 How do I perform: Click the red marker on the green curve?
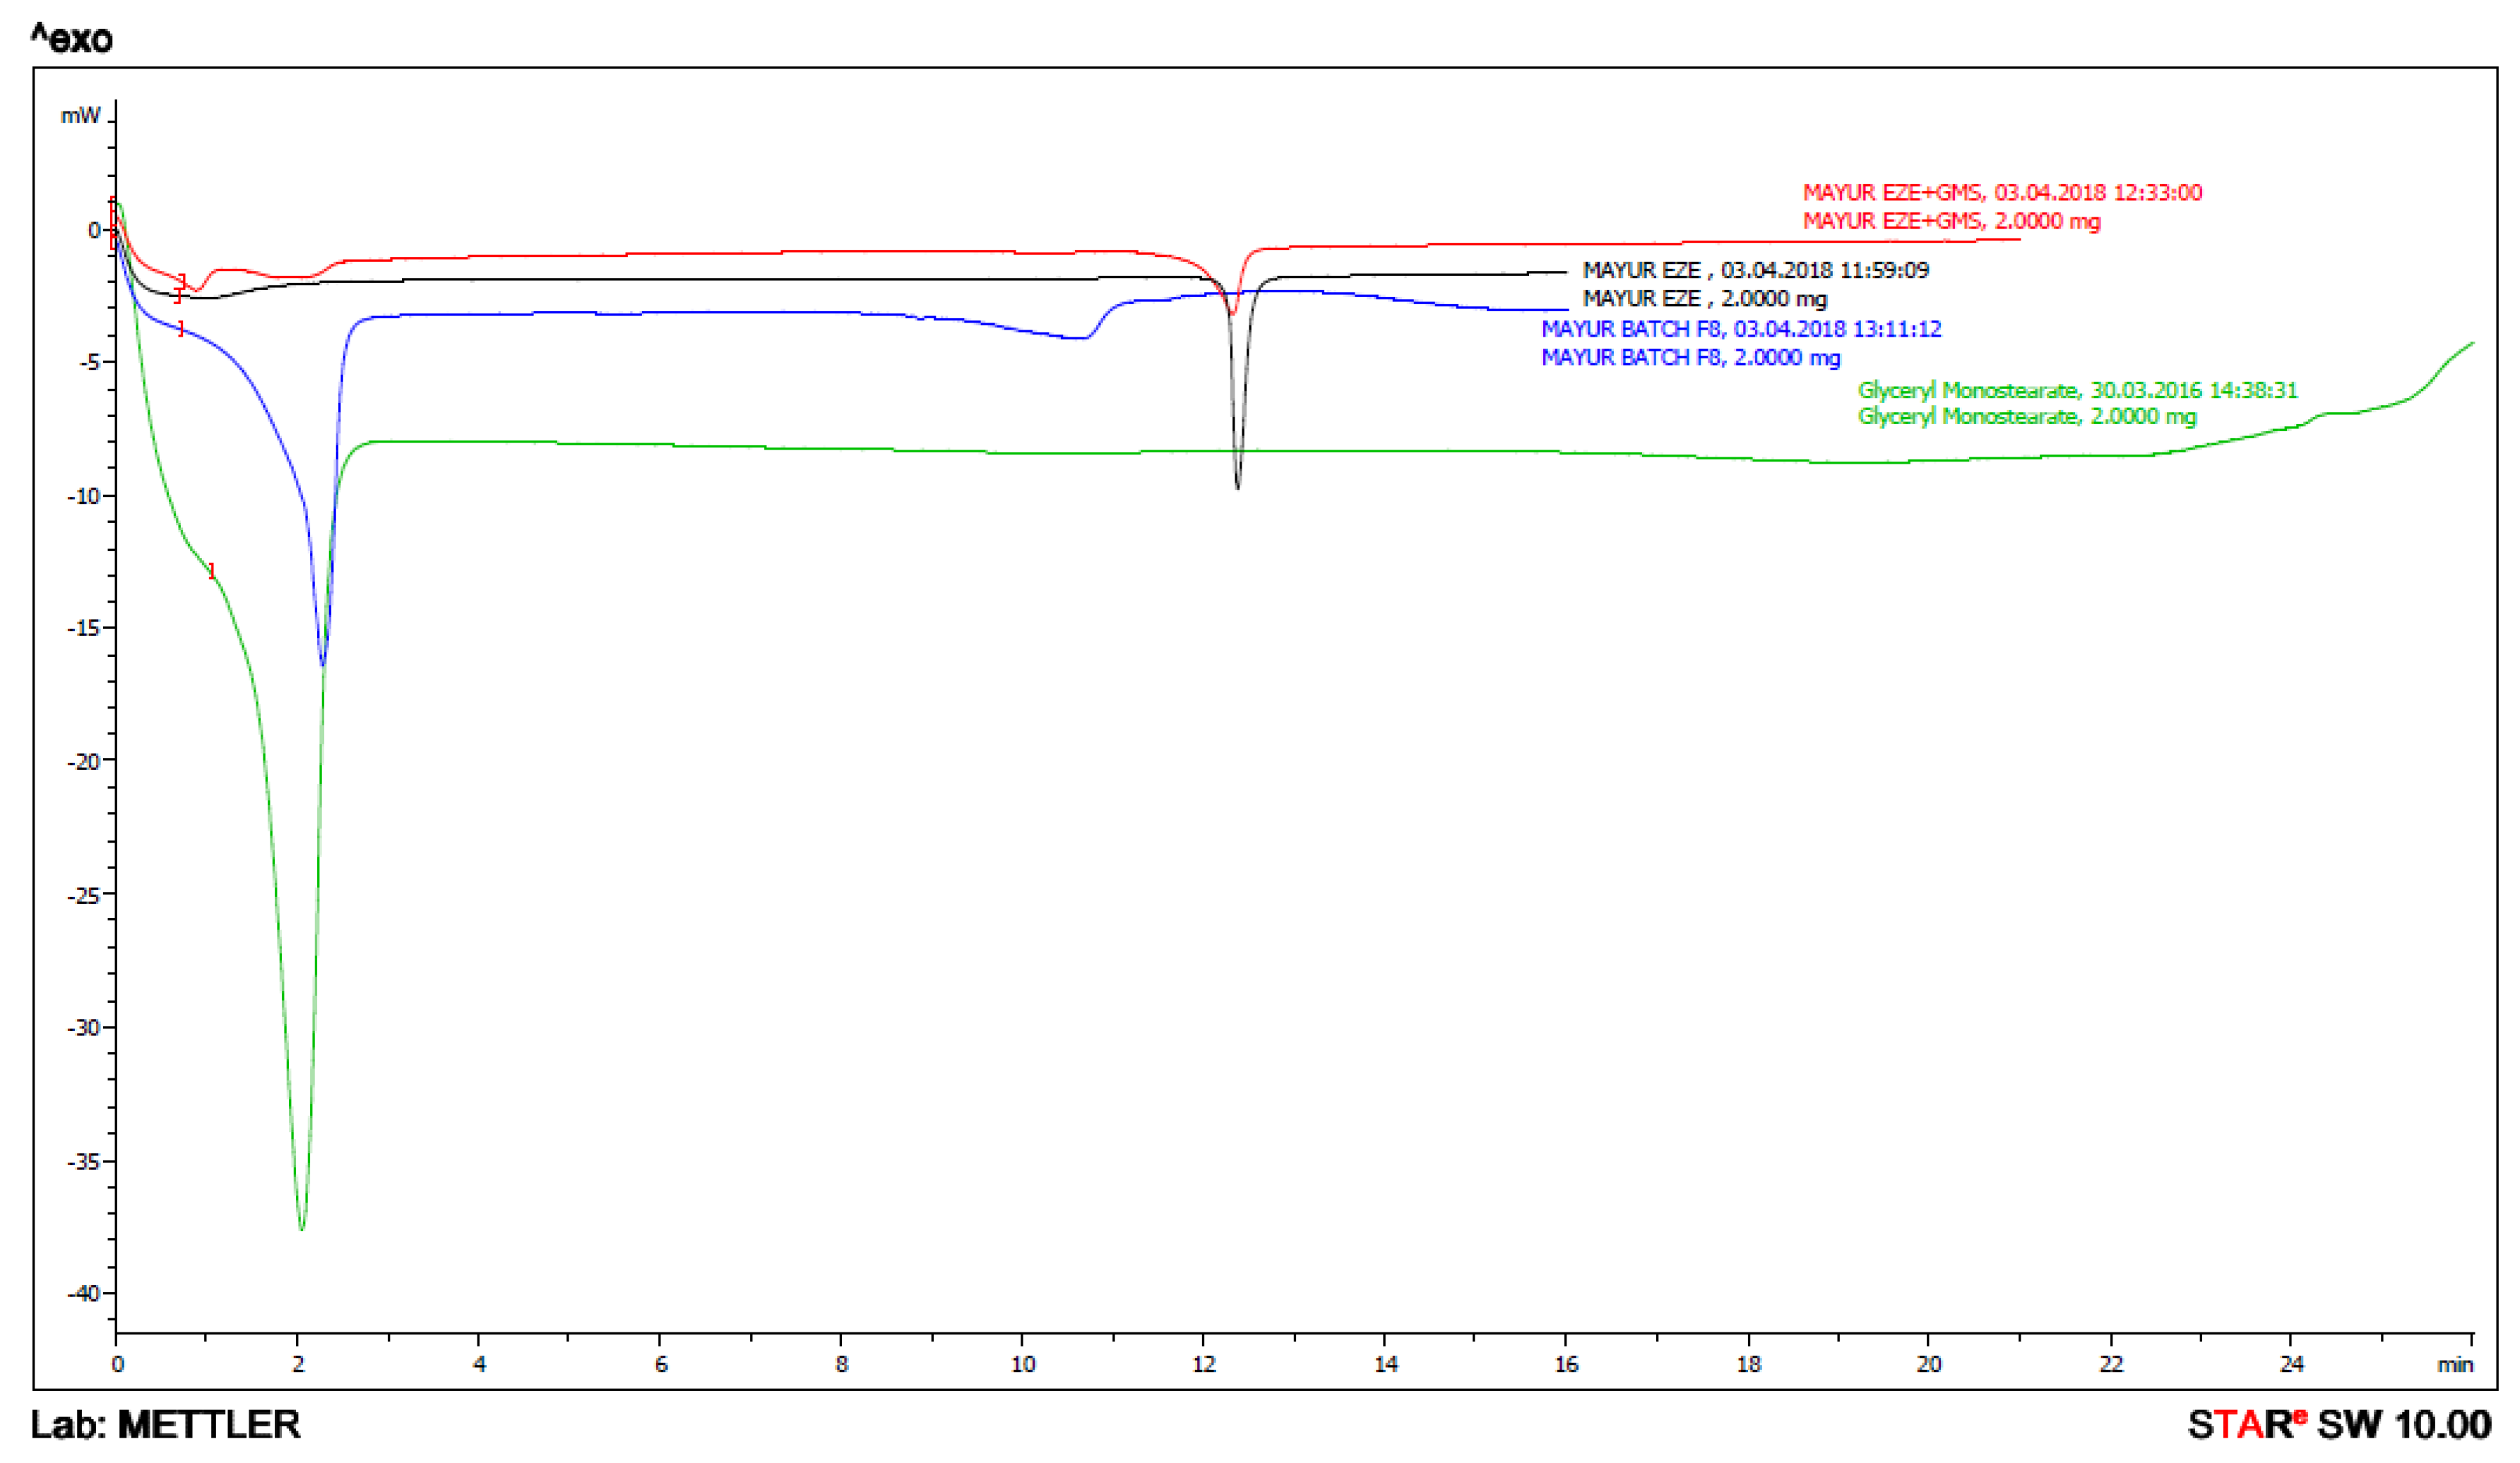(x=211, y=572)
